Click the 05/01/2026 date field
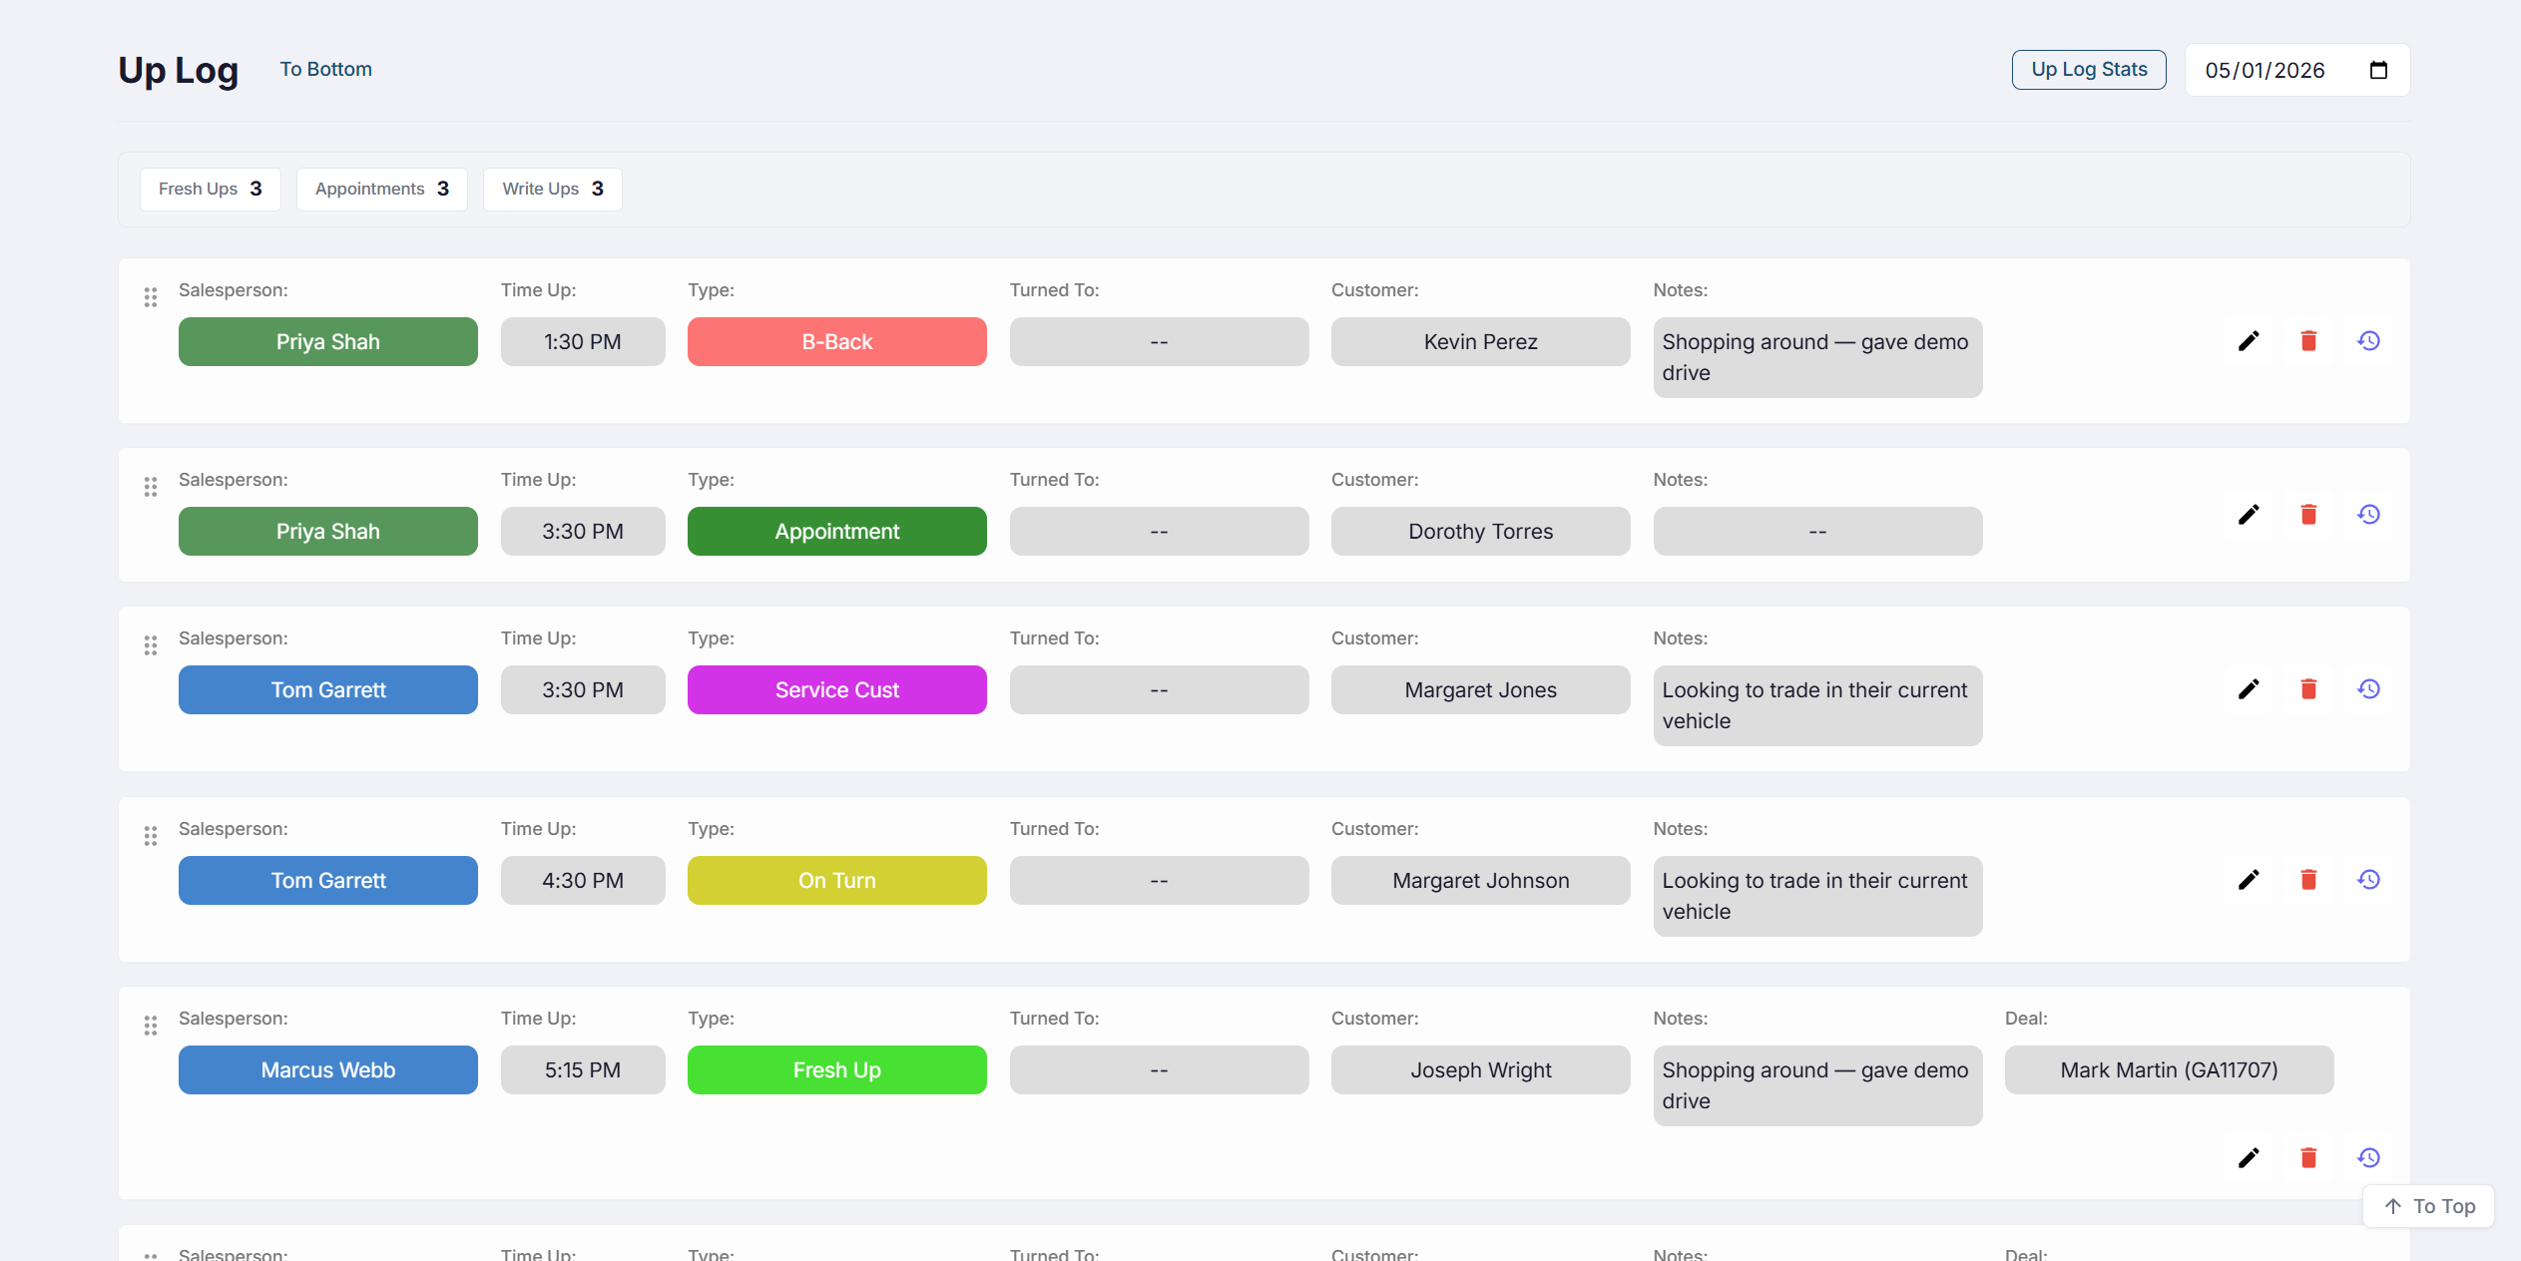2521x1261 pixels. (x=2297, y=70)
